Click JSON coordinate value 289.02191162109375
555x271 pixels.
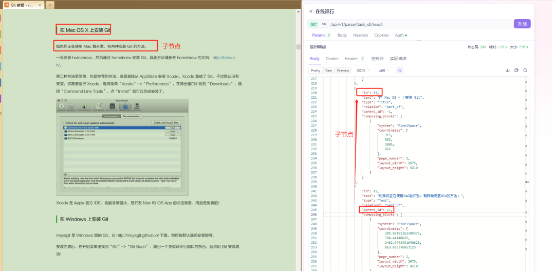tap(403, 233)
